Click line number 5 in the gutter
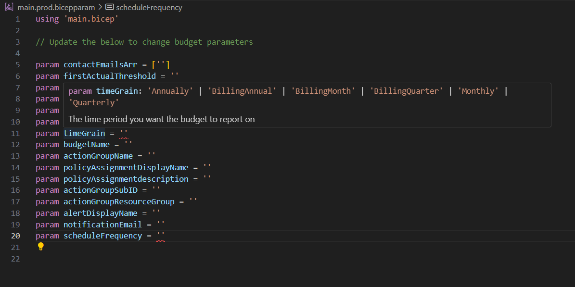 pyautogui.click(x=18, y=65)
